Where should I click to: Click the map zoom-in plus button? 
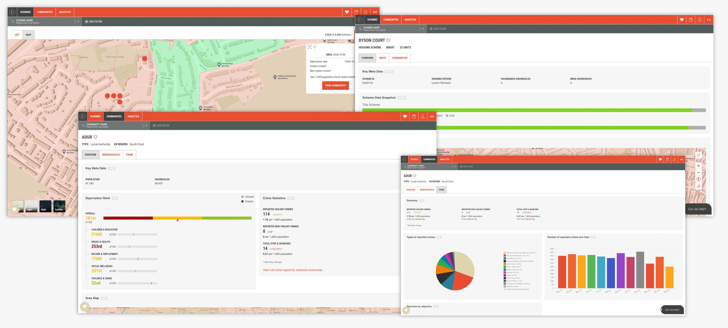pyautogui.click(x=698, y=166)
